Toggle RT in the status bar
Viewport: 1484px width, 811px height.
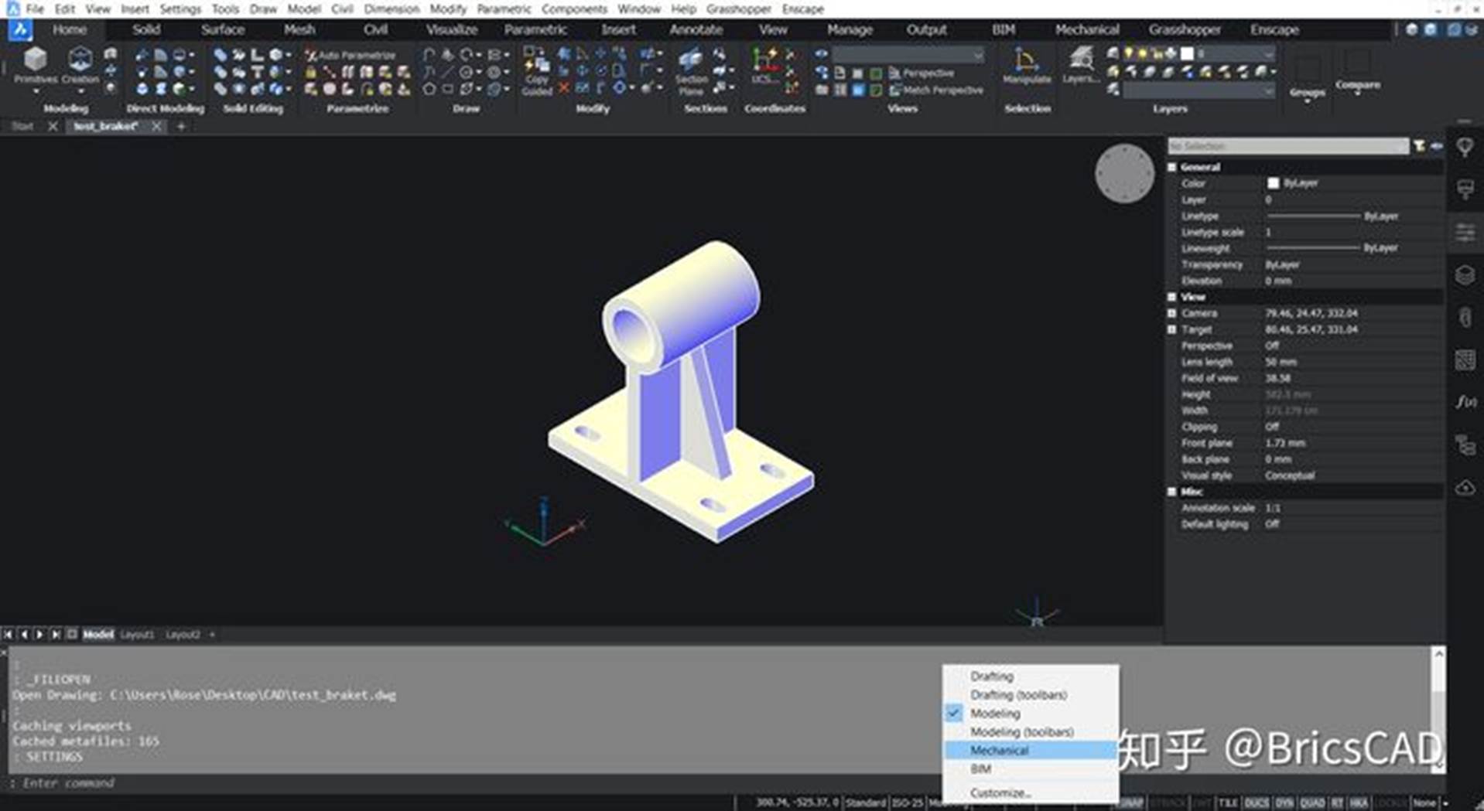coord(1337,802)
